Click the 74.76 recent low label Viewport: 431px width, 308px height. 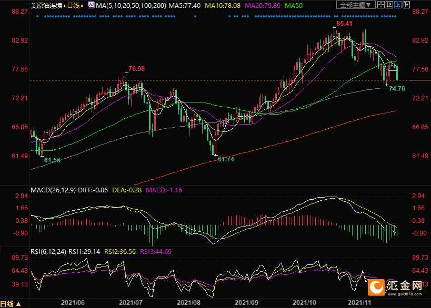point(397,88)
